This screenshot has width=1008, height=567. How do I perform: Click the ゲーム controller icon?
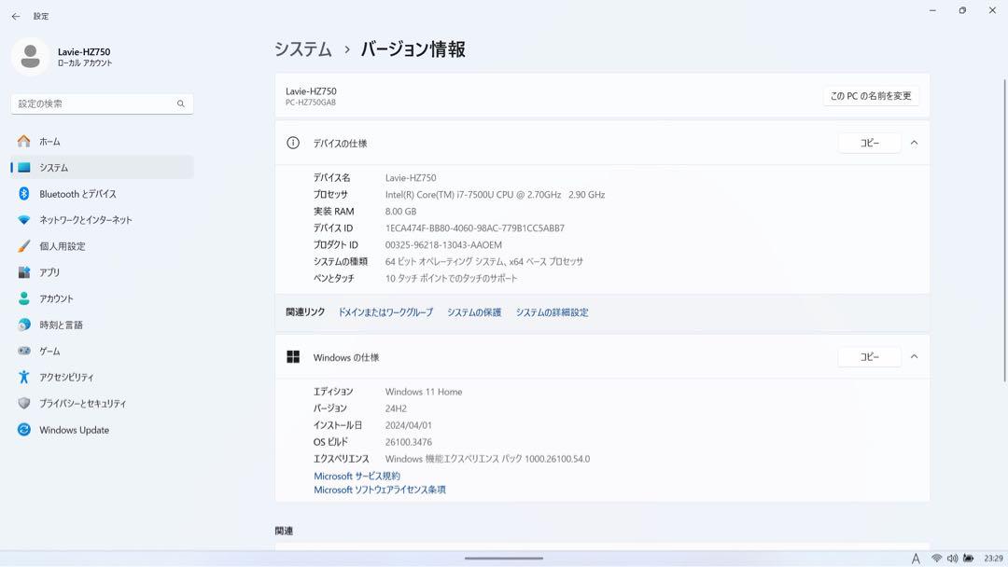(23, 352)
